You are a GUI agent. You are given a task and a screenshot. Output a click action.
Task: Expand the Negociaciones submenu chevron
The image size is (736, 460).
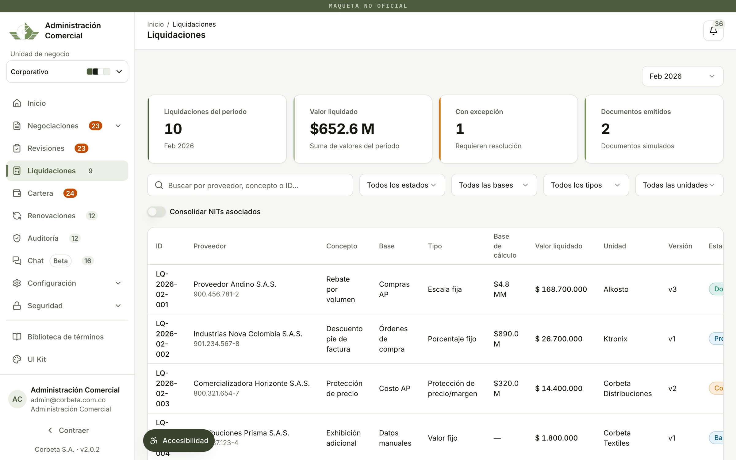pos(118,126)
